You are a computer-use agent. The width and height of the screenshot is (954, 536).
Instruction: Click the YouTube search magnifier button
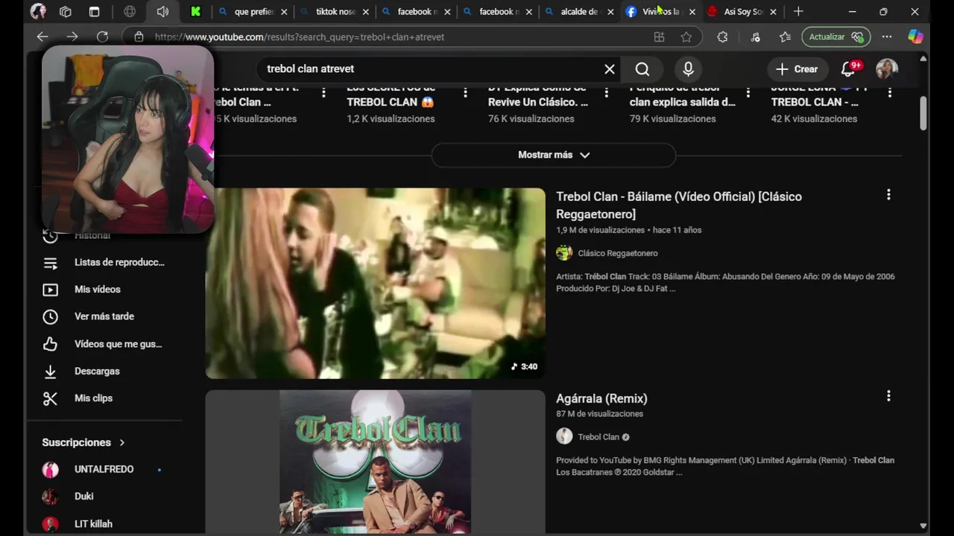click(x=642, y=69)
